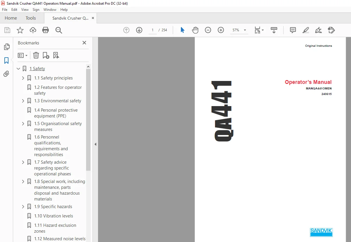The image size is (351, 242).
Task: Choose the Selection arrow tool
Action: click(182, 30)
